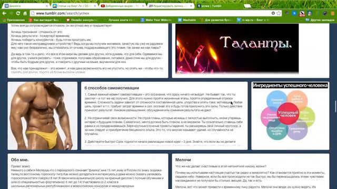Go back to the previous page
This screenshot has width=337, height=189.
coord(4,13)
